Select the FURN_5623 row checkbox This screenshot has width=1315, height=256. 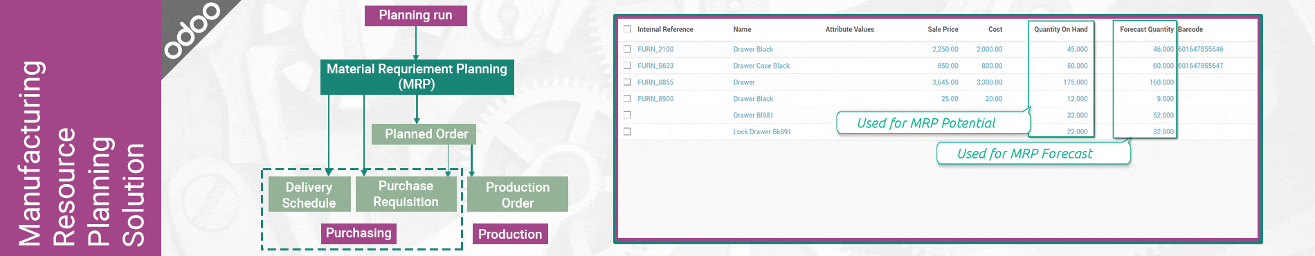(x=627, y=66)
